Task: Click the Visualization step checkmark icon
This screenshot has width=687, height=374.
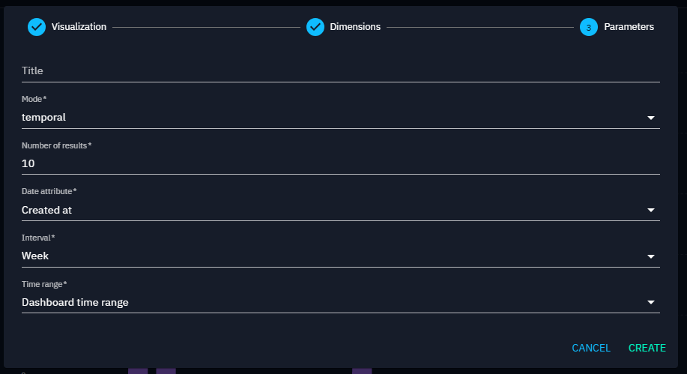Action: coord(37,27)
